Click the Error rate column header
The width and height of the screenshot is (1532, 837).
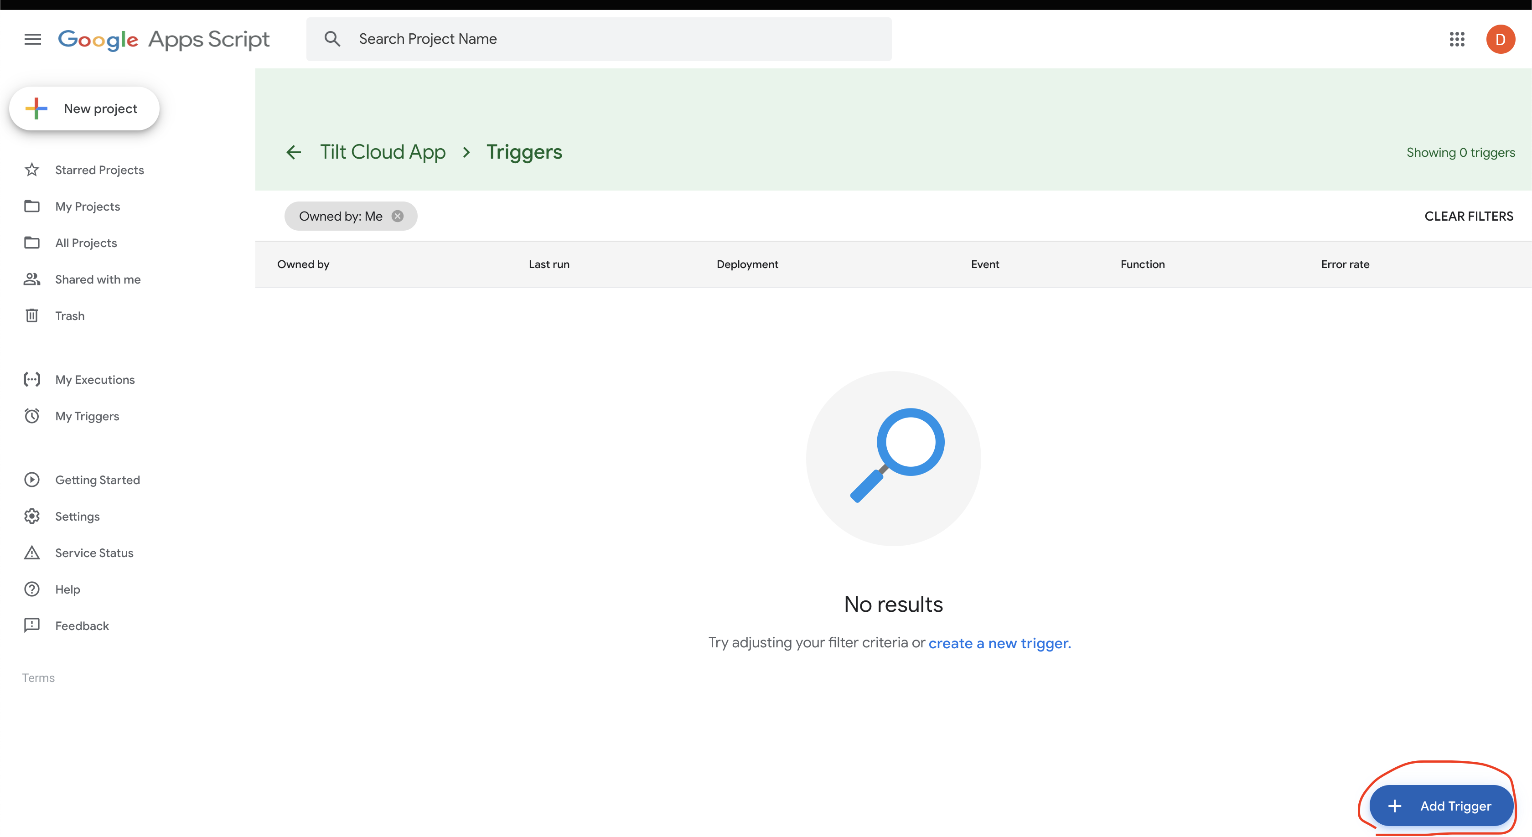coord(1345,264)
